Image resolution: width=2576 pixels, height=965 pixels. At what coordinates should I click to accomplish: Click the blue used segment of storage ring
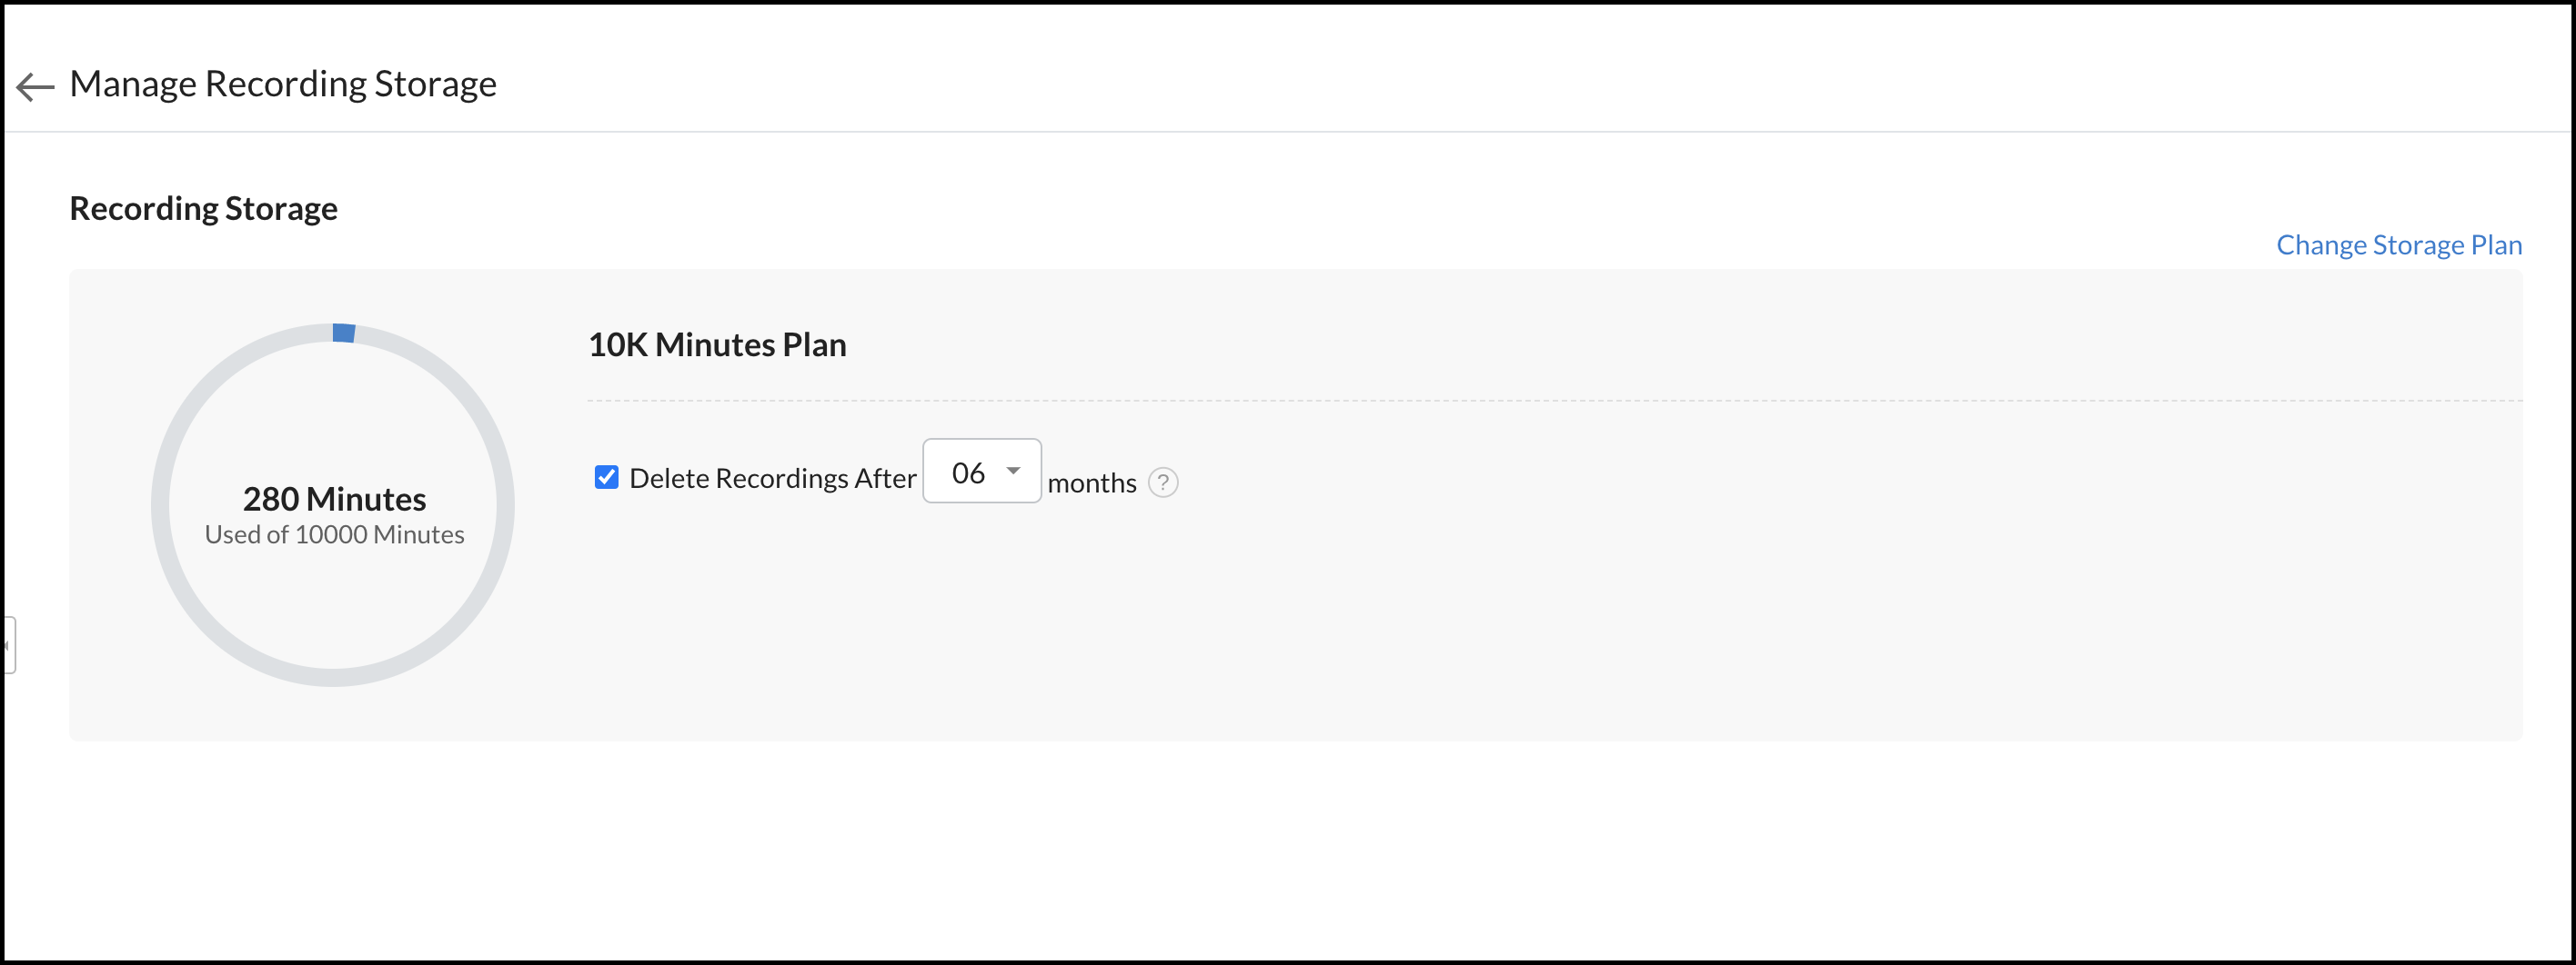pyautogui.click(x=344, y=333)
